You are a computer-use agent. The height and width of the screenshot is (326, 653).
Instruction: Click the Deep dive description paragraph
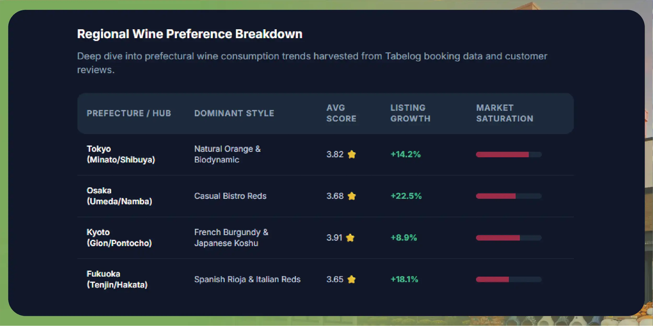[312, 63]
